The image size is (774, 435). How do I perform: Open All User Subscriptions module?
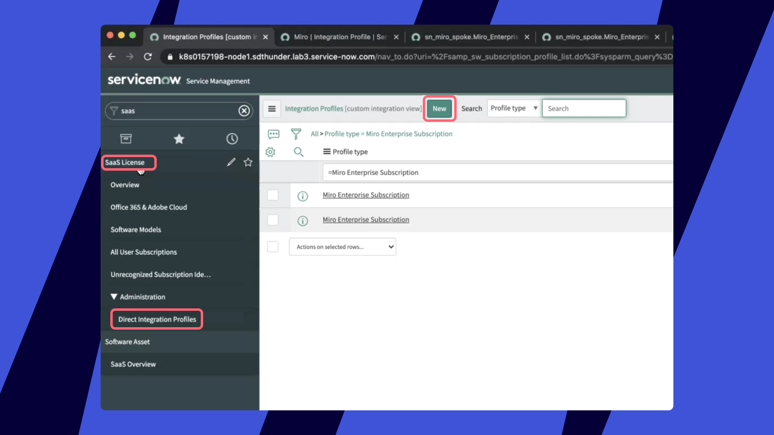pos(144,252)
